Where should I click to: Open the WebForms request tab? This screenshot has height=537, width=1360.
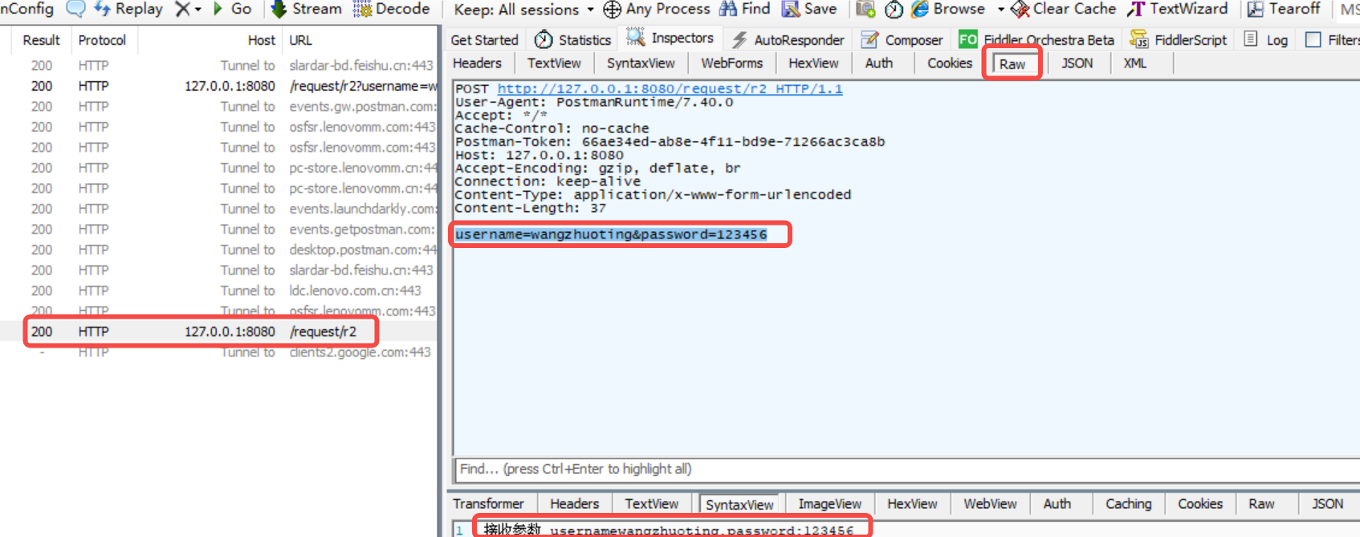point(731,63)
